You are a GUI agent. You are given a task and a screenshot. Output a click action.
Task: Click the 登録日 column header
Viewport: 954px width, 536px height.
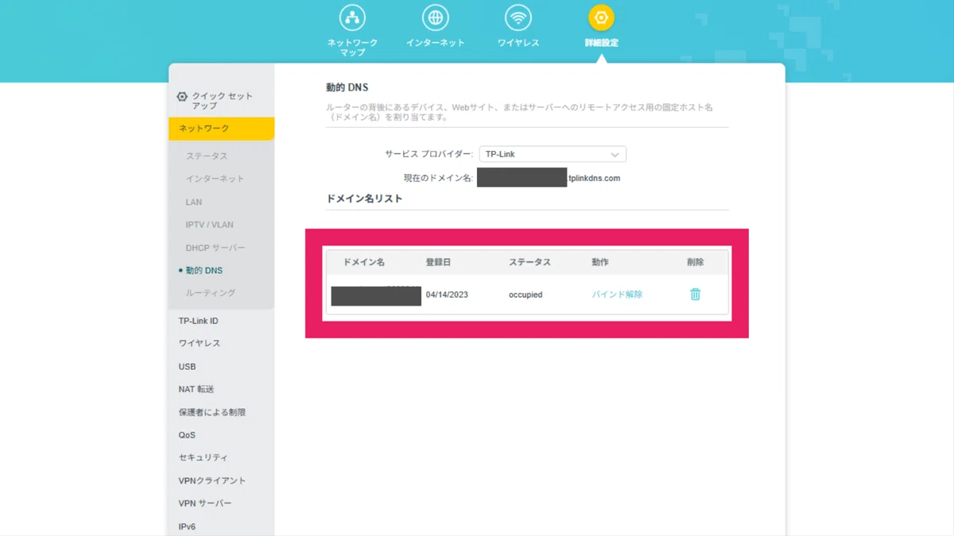tap(438, 262)
